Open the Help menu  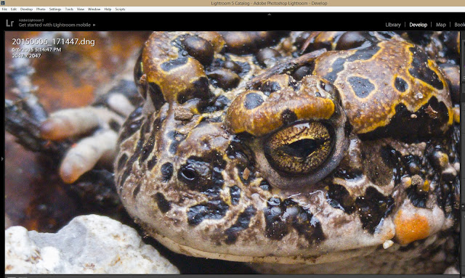click(108, 9)
